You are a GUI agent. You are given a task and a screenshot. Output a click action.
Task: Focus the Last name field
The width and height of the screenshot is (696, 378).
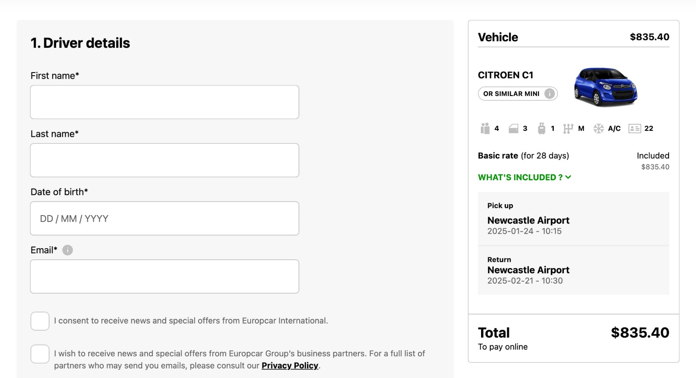(x=164, y=160)
